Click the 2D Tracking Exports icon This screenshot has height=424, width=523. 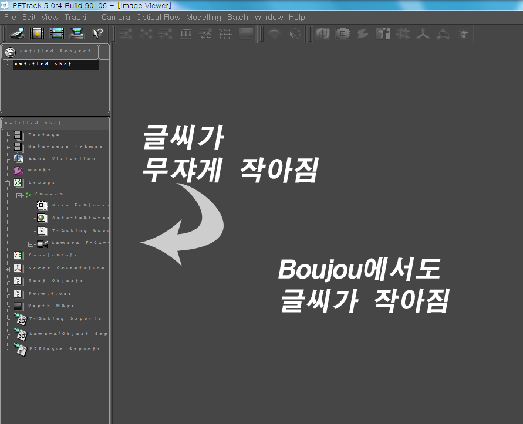click(20, 320)
